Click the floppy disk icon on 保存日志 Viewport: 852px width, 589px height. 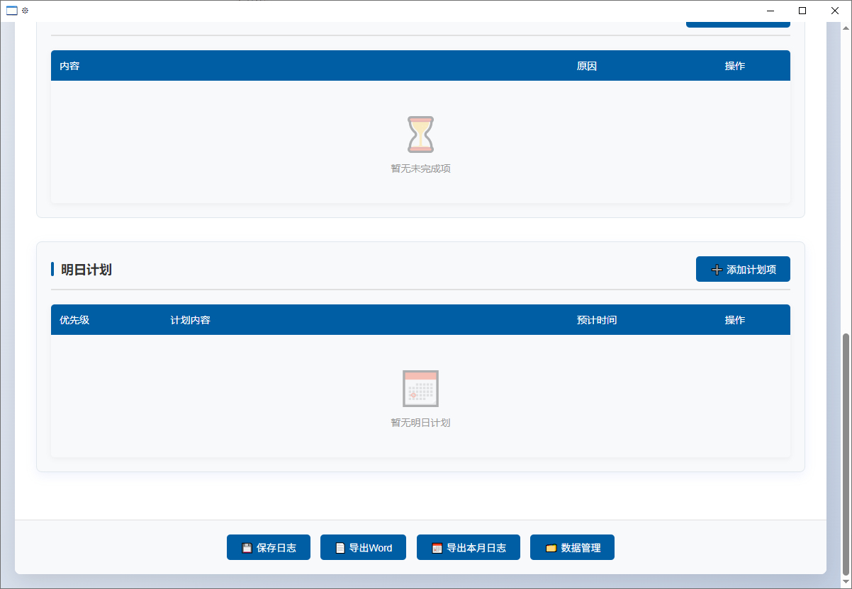247,548
